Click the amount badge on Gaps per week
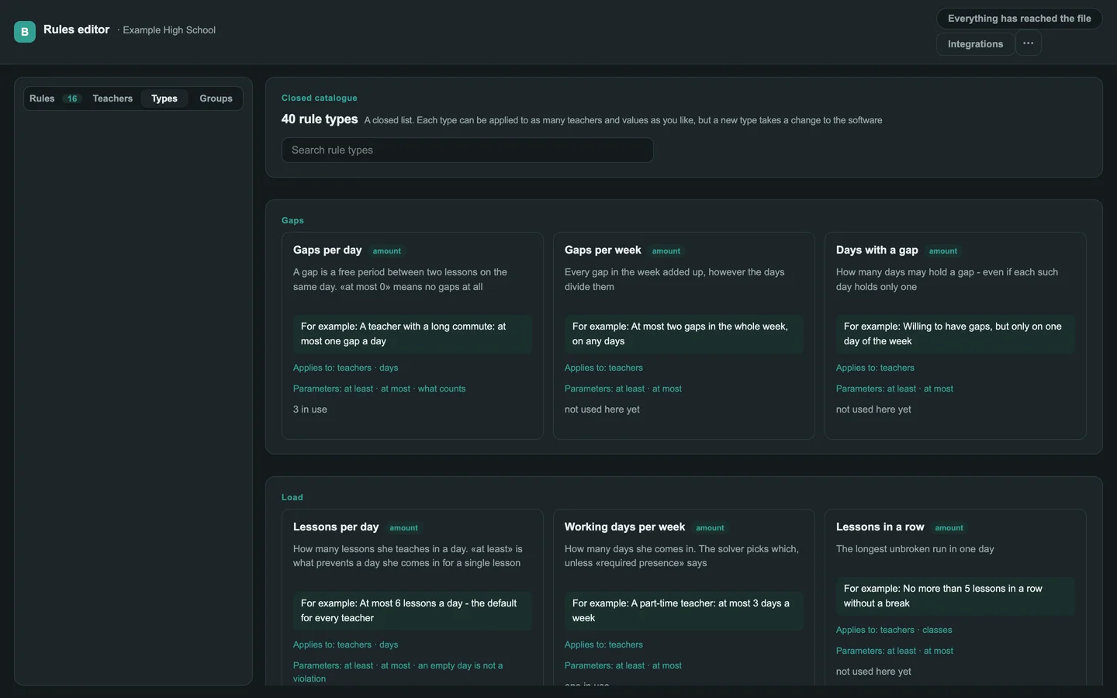The width and height of the screenshot is (1117, 698). tap(666, 251)
